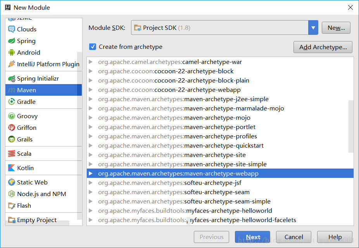Screen dimensions: 359x248
Task: Expand maven-archetype-quickstart entry
Action: click(x=91, y=145)
